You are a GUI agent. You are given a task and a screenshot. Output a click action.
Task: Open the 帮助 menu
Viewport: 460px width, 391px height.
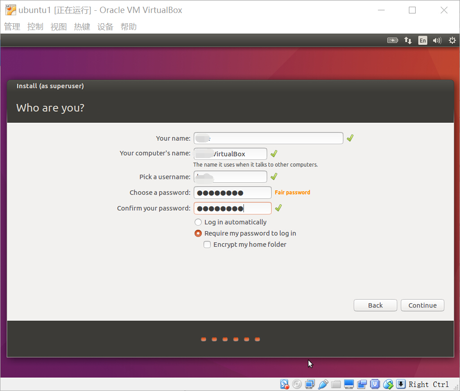pyautogui.click(x=129, y=27)
